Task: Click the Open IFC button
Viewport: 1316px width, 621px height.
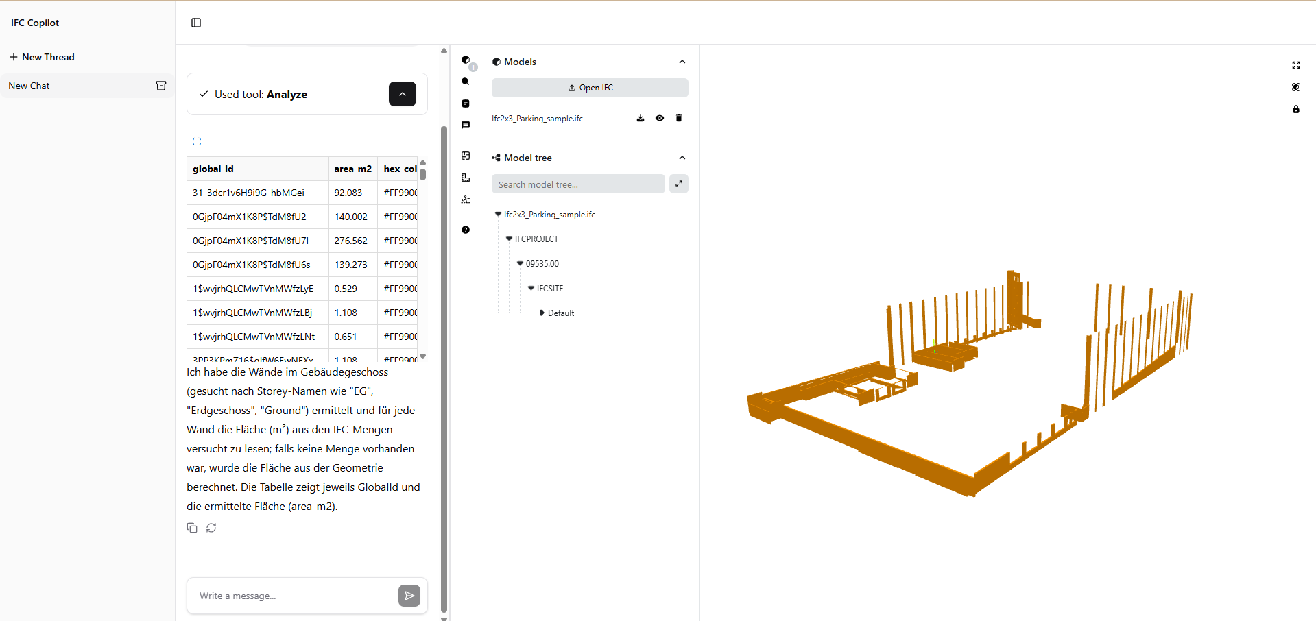Action: coord(590,88)
